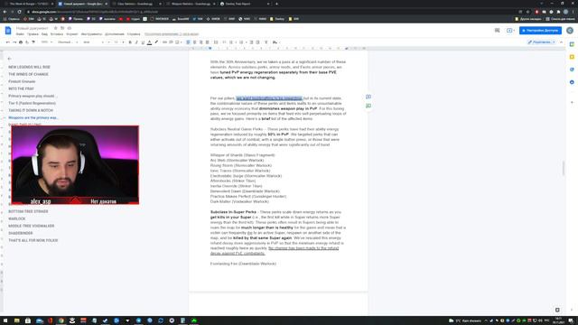Open Google account avatar
The image size is (578, 325).
[570, 31]
